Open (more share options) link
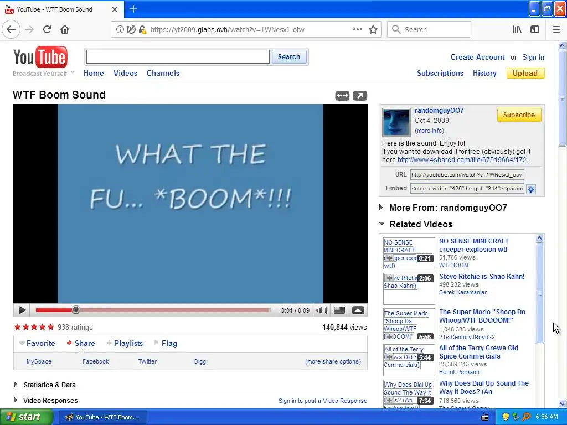The width and height of the screenshot is (567, 425). 333,361
